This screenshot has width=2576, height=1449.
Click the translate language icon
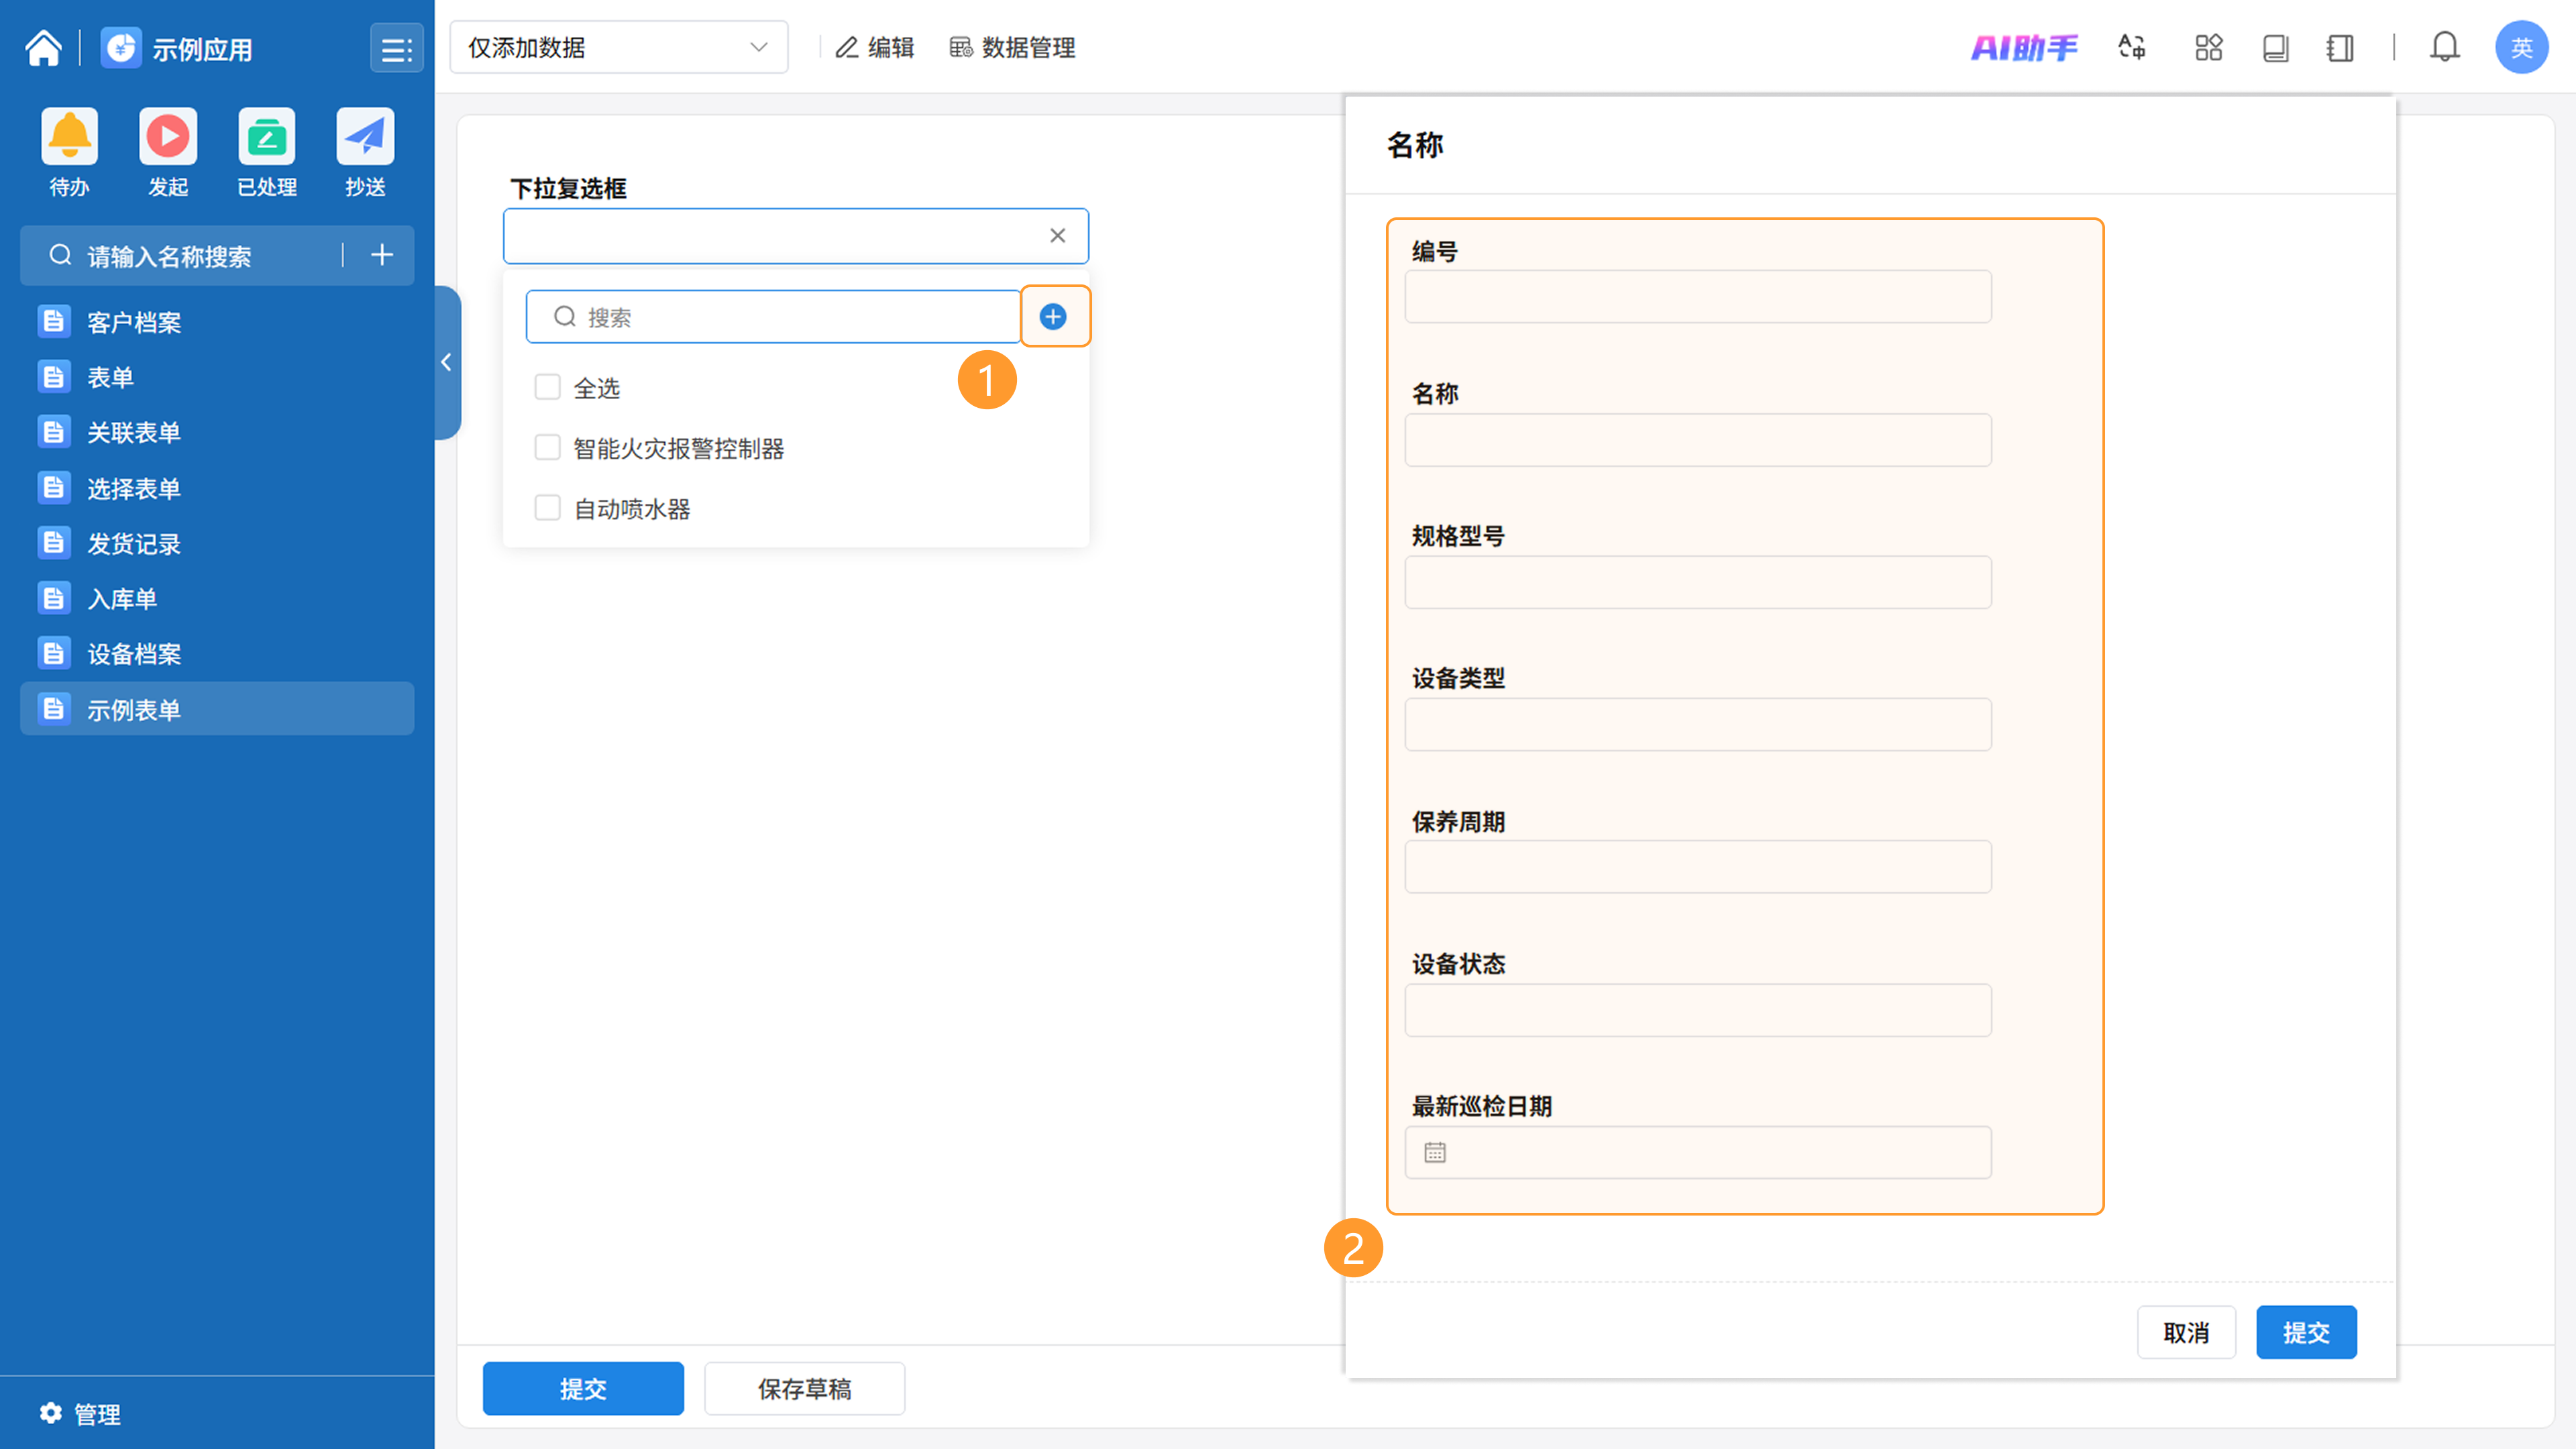[2131, 47]
